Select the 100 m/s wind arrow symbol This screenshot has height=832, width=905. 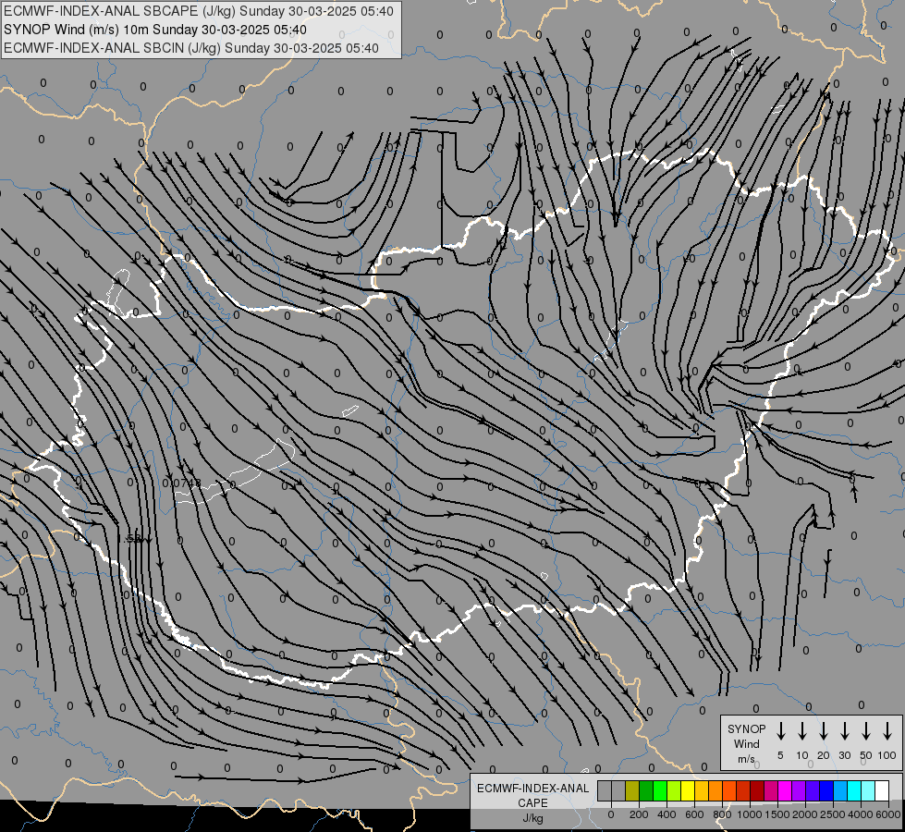pyautogui.click(x=887, y=731)
